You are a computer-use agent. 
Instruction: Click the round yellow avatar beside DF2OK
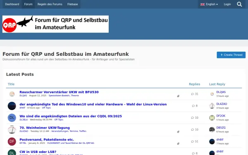212,118
